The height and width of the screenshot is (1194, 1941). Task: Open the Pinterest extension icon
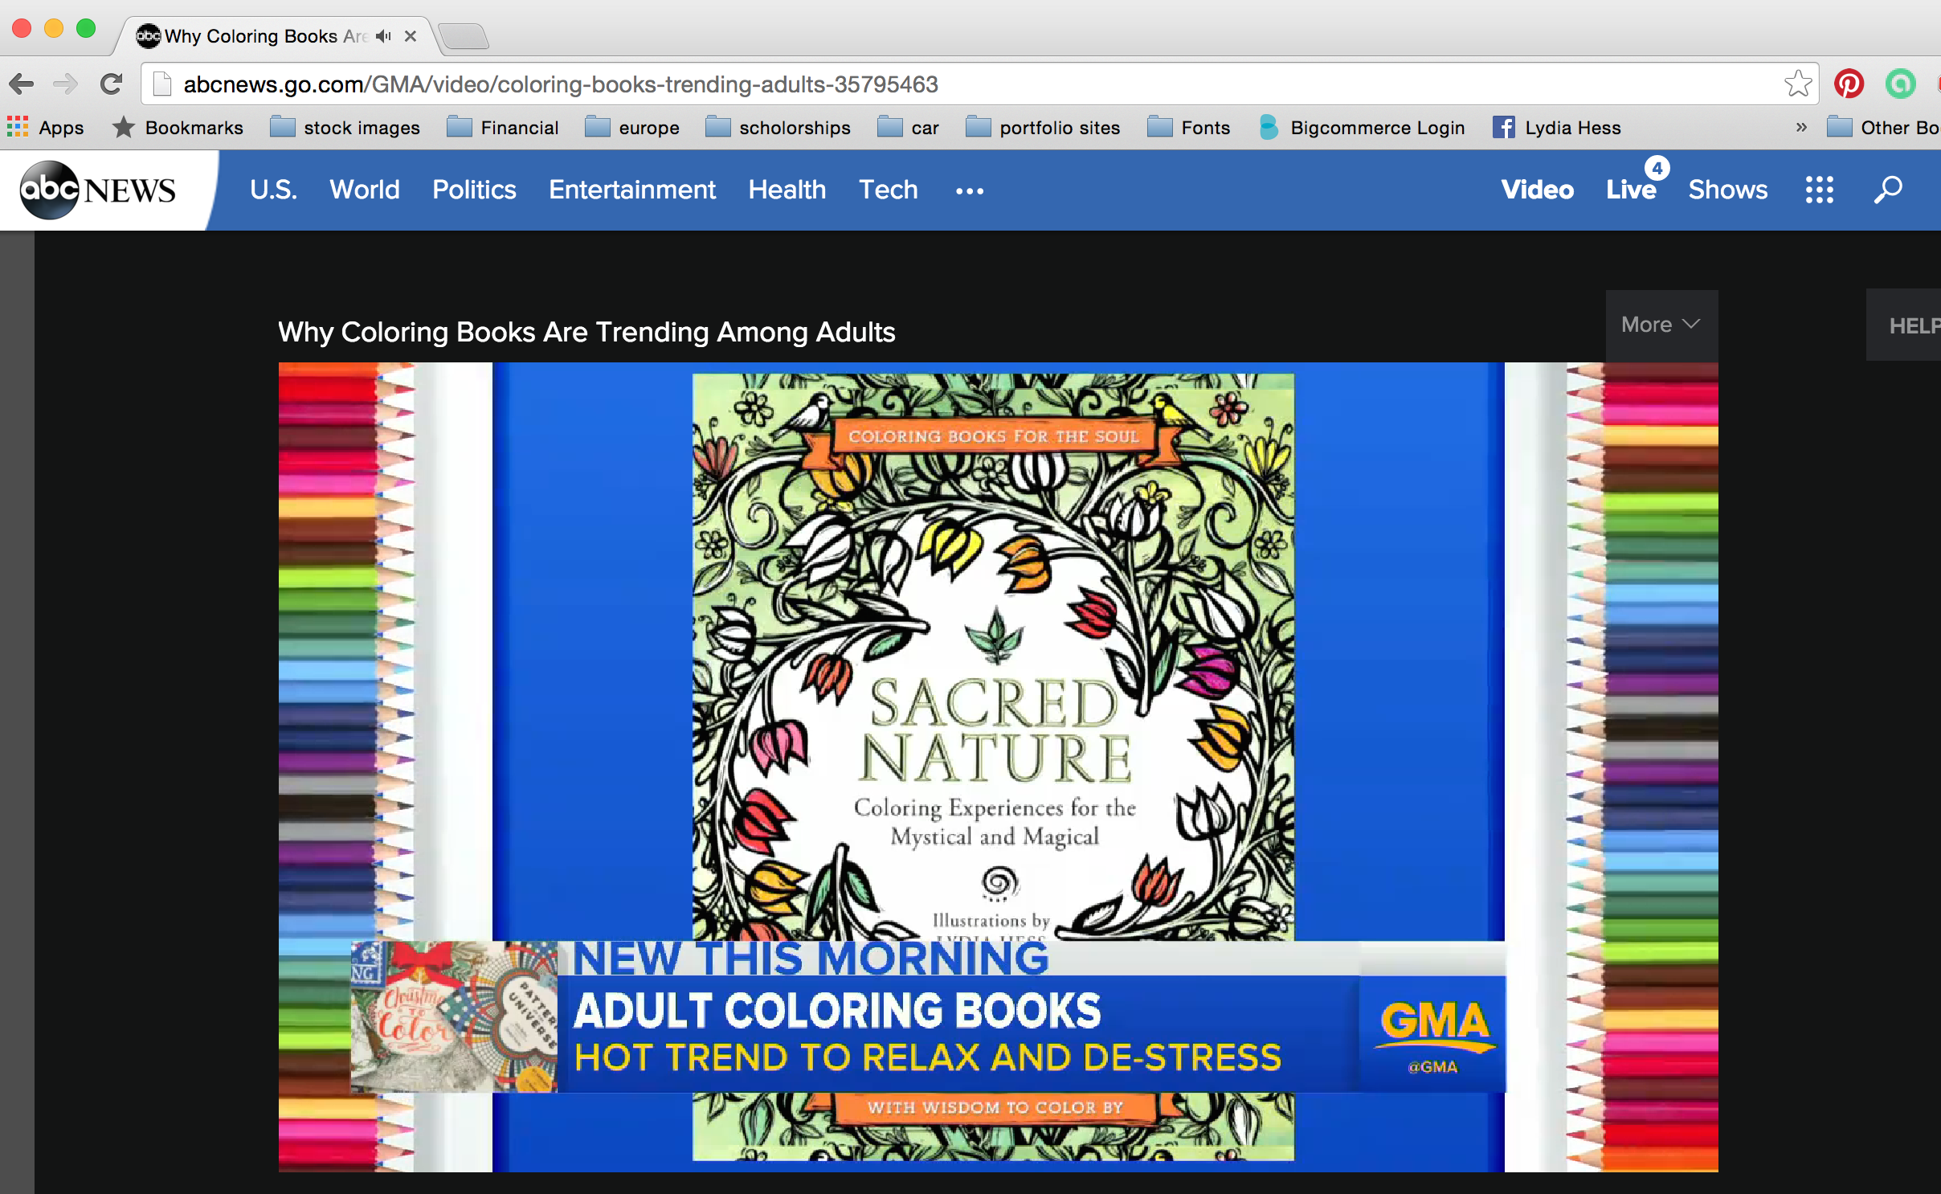[x=1849, y=84]
